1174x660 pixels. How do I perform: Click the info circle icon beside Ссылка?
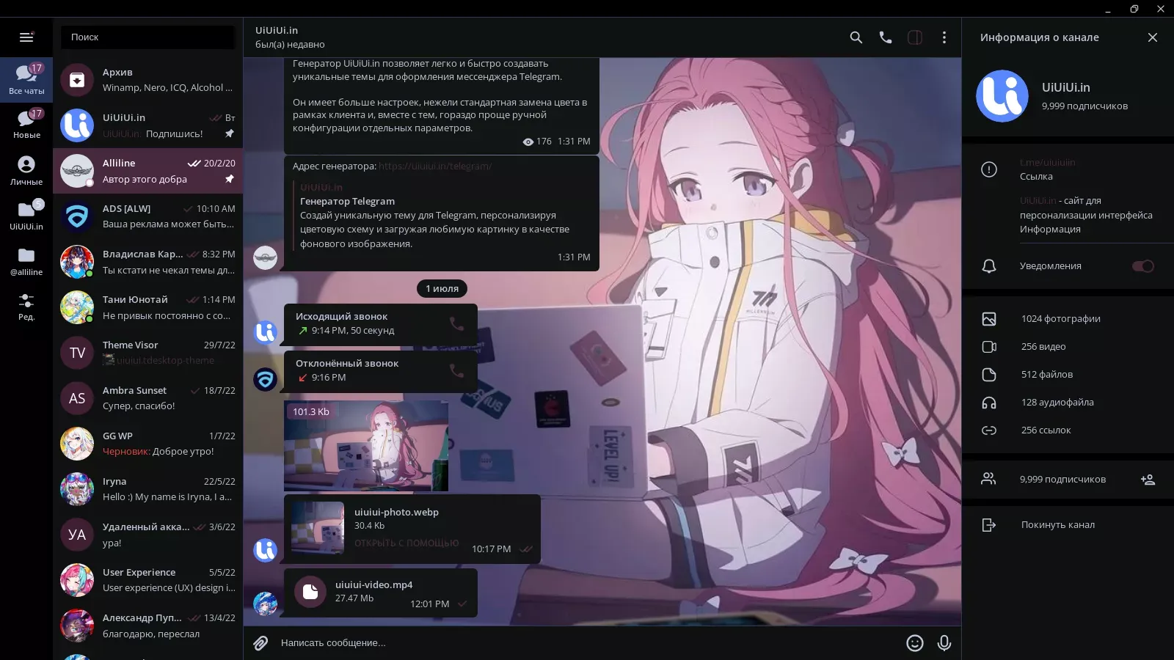(x=989, y=170)
